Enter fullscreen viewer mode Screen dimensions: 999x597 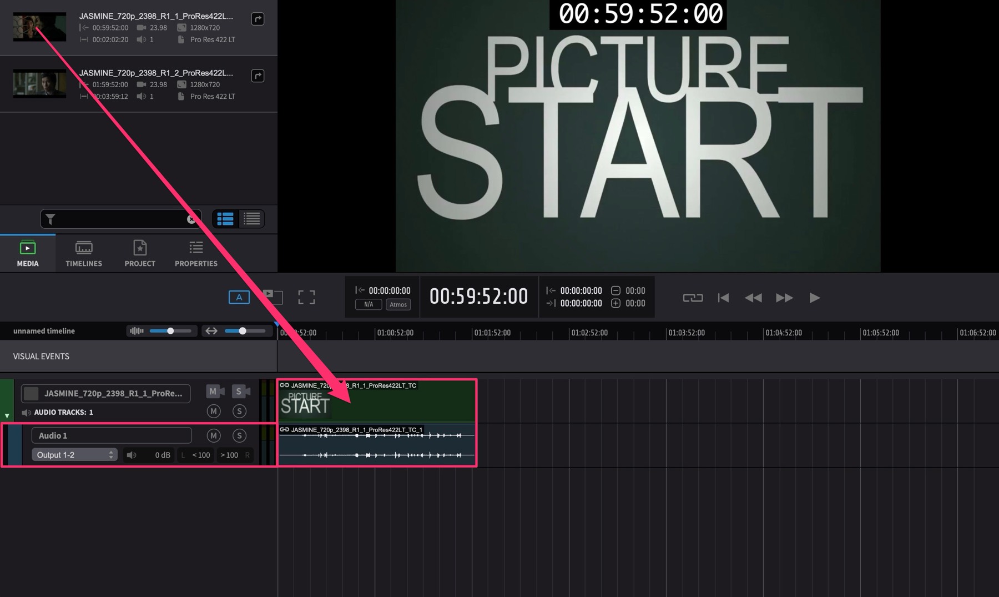[306, 297]
